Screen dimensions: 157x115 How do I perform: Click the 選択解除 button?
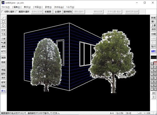click(x=68, y=12)
